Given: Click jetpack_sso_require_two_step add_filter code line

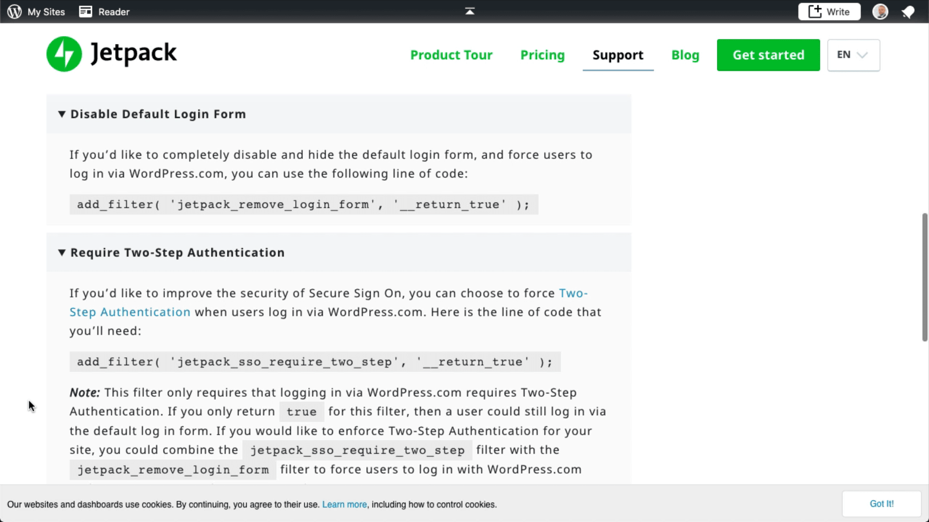Looking at the screenshot, I should pos(315,362).
